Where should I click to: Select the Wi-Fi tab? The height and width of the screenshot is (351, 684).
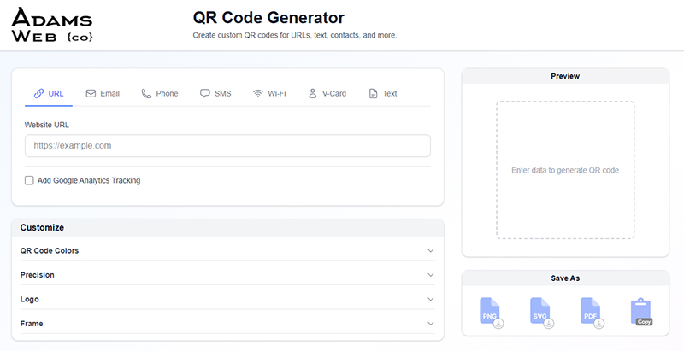268,93
